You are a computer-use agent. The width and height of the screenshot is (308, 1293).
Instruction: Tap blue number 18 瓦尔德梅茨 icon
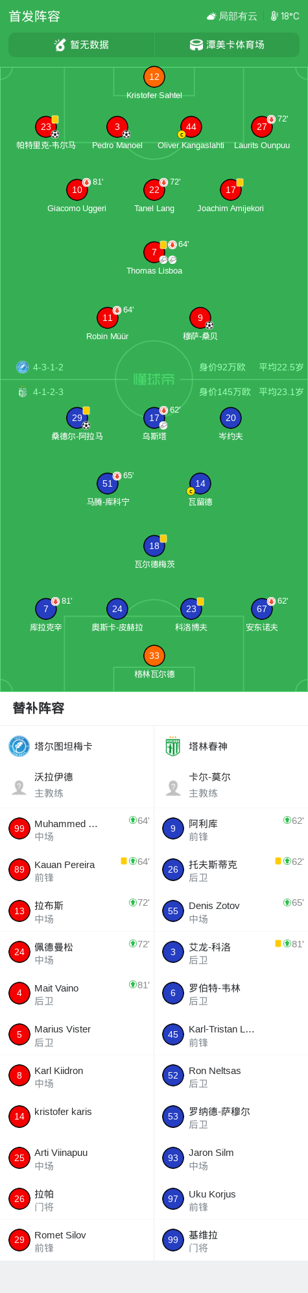[x=154, y=546]
